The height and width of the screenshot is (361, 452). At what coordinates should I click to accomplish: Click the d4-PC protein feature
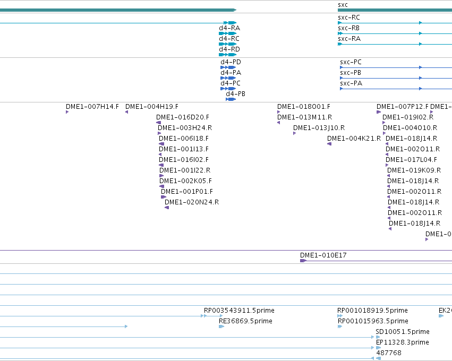(x=228, y=89)
